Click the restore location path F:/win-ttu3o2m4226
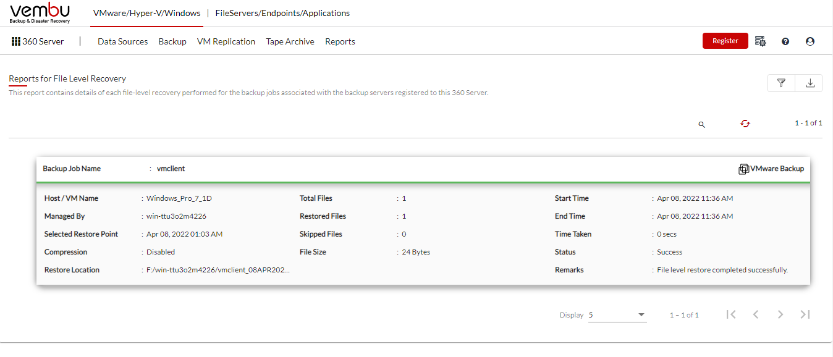This screenshot has width=833, height=357. click(x=218, y=270)
